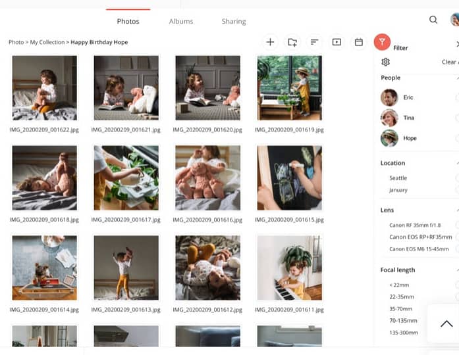Viewport: 459px width, 355px height.
Task: Click filename IMG_20200209_001616.jpg label
Action: (207, 220)
